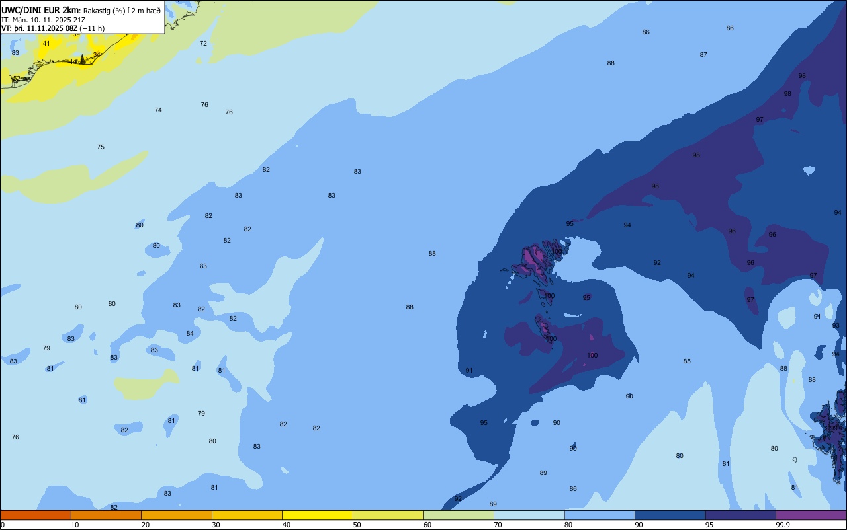The height and width of the screenshot is (530, 847).
Task: Click the '52' value on the peninsula
Action: pos(17,79)
